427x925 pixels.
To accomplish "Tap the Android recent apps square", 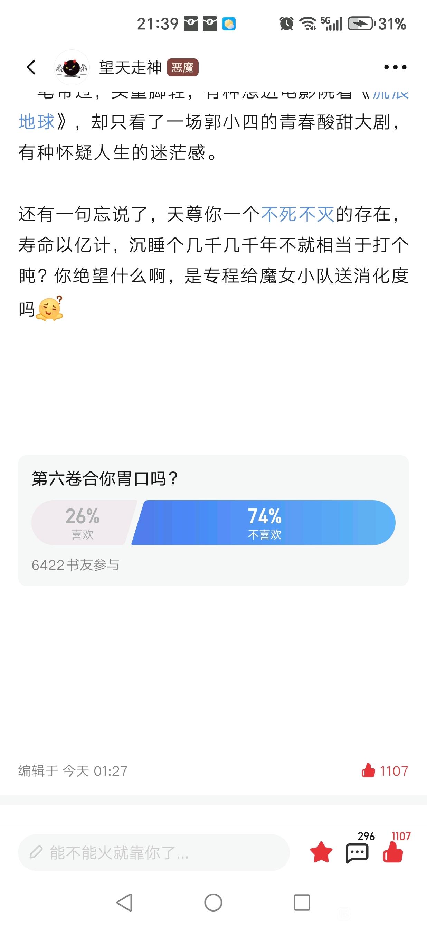I will [x=302, y=903].
